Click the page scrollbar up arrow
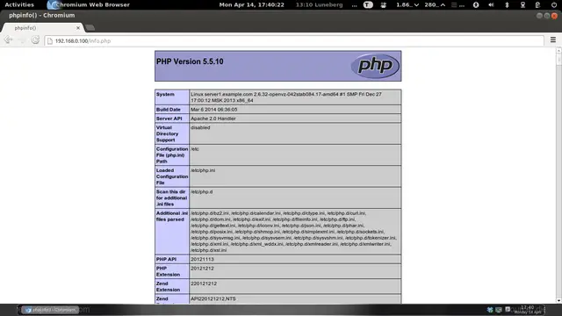 (x=558, y=51)
